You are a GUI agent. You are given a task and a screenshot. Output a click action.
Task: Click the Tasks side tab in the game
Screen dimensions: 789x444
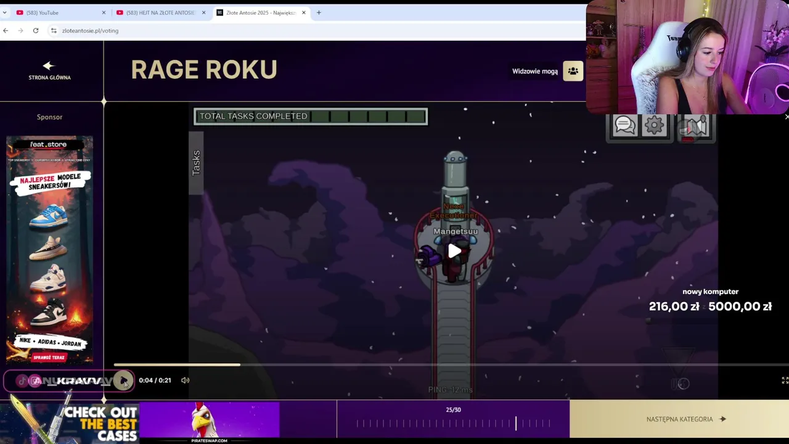pyautogui.click(x=196, y=163)
